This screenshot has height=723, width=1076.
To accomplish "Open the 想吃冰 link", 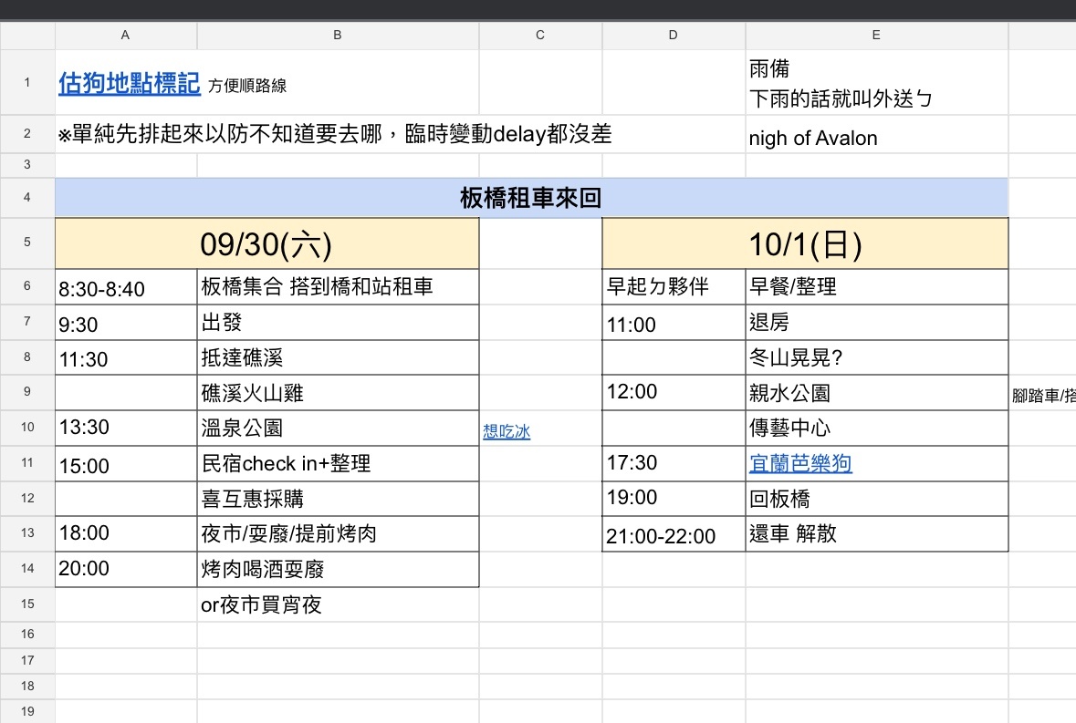I will (507, 432).
